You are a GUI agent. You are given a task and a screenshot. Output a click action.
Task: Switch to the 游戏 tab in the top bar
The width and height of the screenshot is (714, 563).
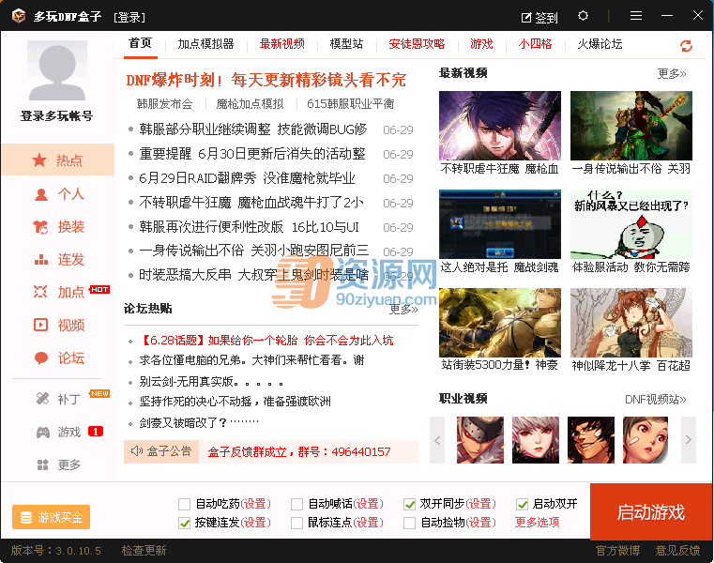click(481, 44)
